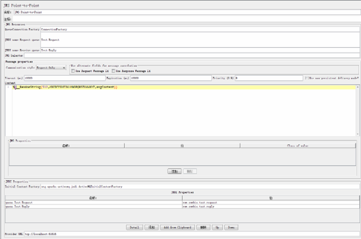
Task: Click 添加 button in the JMS Properties panel
Action: 174,171
